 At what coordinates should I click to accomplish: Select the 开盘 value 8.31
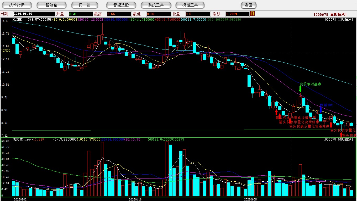point(81,14)
